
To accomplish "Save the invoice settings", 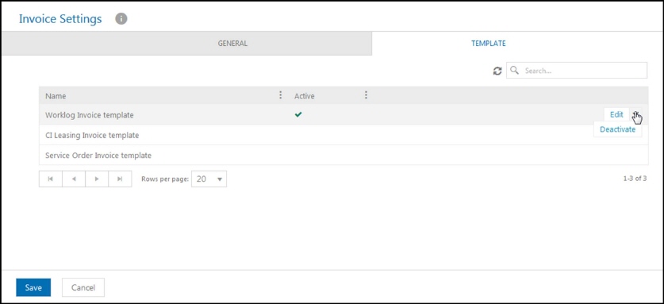I will (33, 287).
